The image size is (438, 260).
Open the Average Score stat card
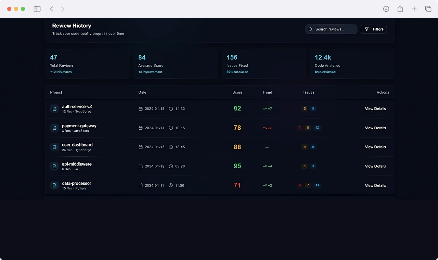click(176, 64)
